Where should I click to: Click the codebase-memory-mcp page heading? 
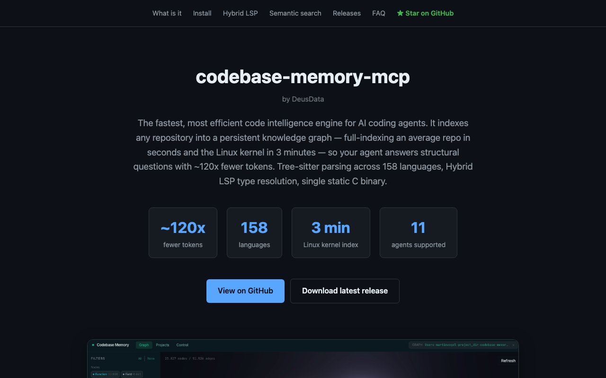[x=303, y=77]
